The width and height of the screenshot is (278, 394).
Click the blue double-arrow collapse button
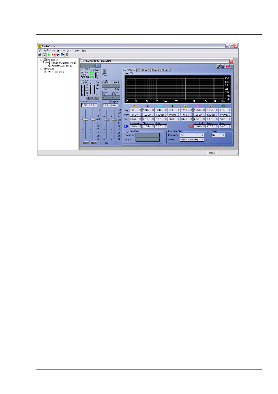click(98, 66)
